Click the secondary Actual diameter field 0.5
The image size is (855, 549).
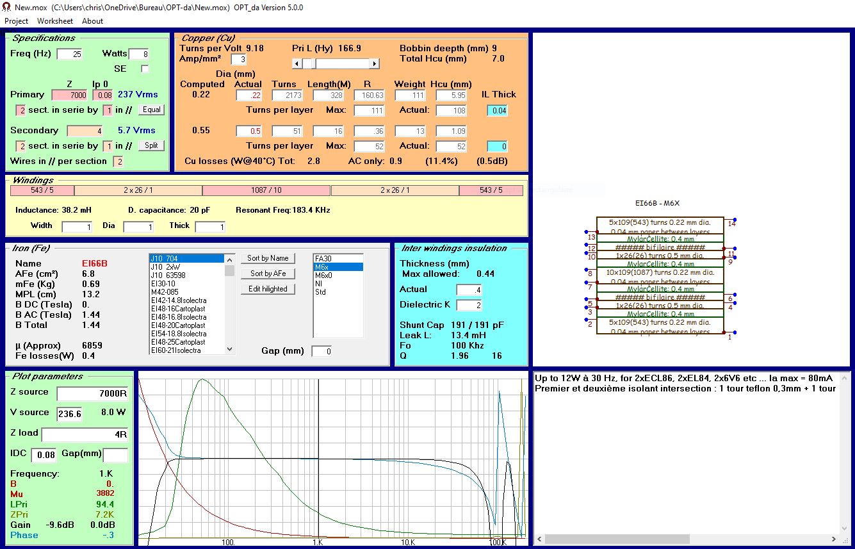249,131
